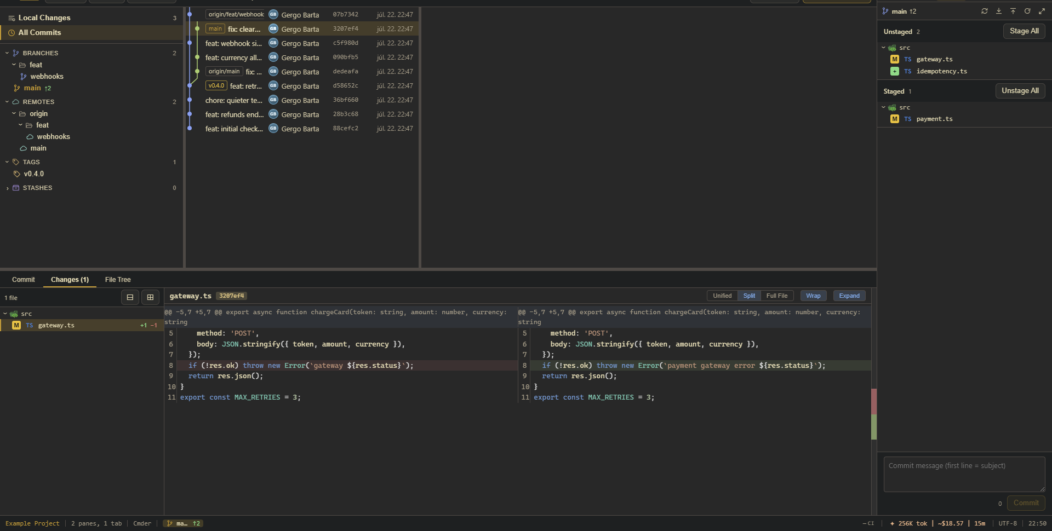Click the push (upload arrow) icon
This screenshot has height=531, width=1052.
click(x=1013, y=11)
